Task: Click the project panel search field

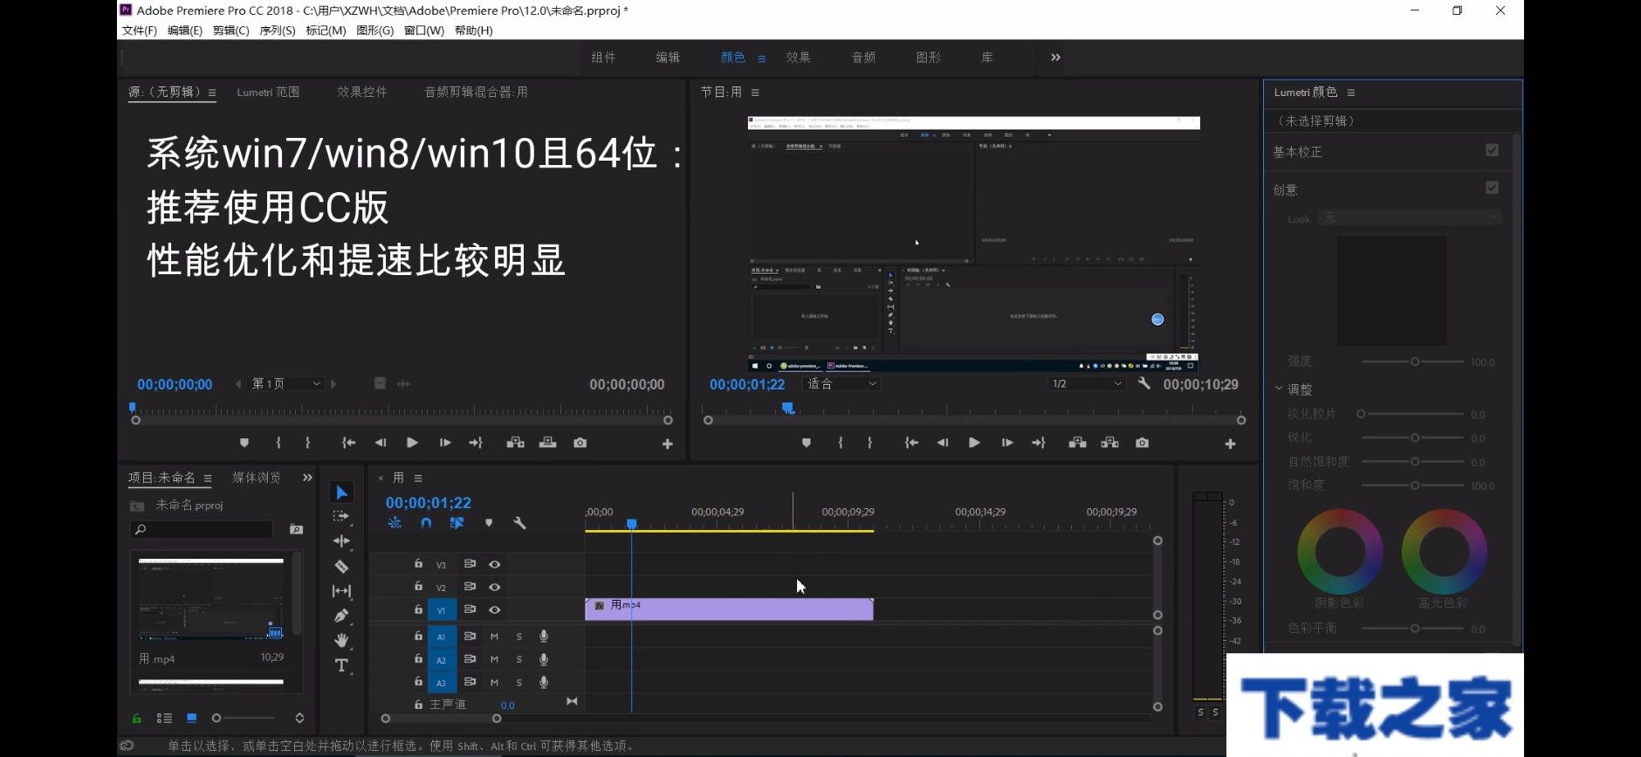Action: [202, 529]
